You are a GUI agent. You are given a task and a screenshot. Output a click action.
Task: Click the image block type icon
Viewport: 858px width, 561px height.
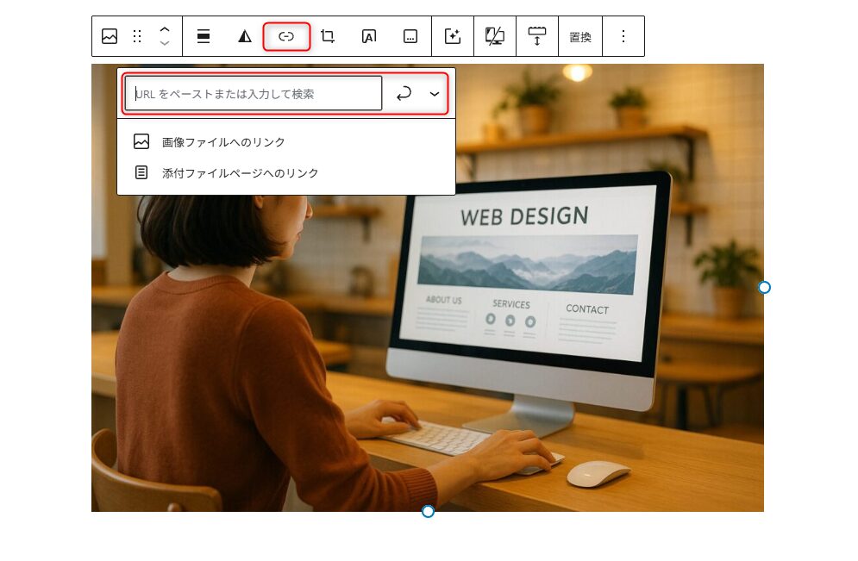click(110, 37)
